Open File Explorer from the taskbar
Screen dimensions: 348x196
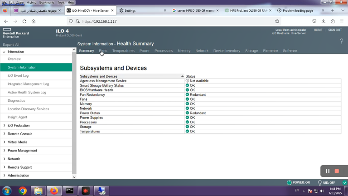point(38,191)
